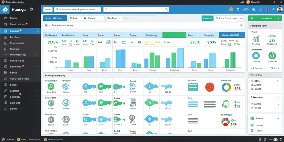The width and height of the screenshot is (284, 142).
Task: Click the blue home logo icon in the header
Action: tap(5, 9)
